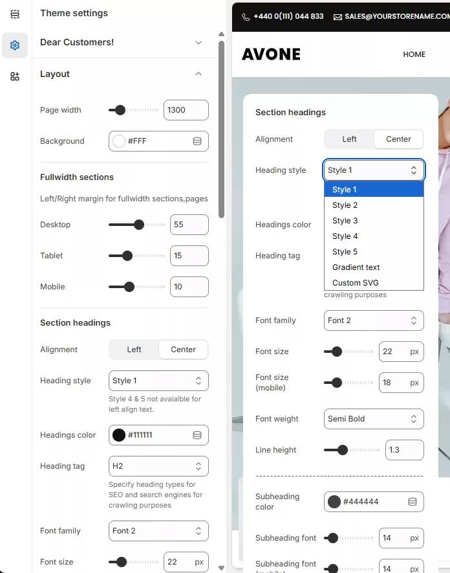Image resolution: width=450 pixels, height=573 pixels.
Task: Set sidebar Alignment to Center
Action: (183, 350)
